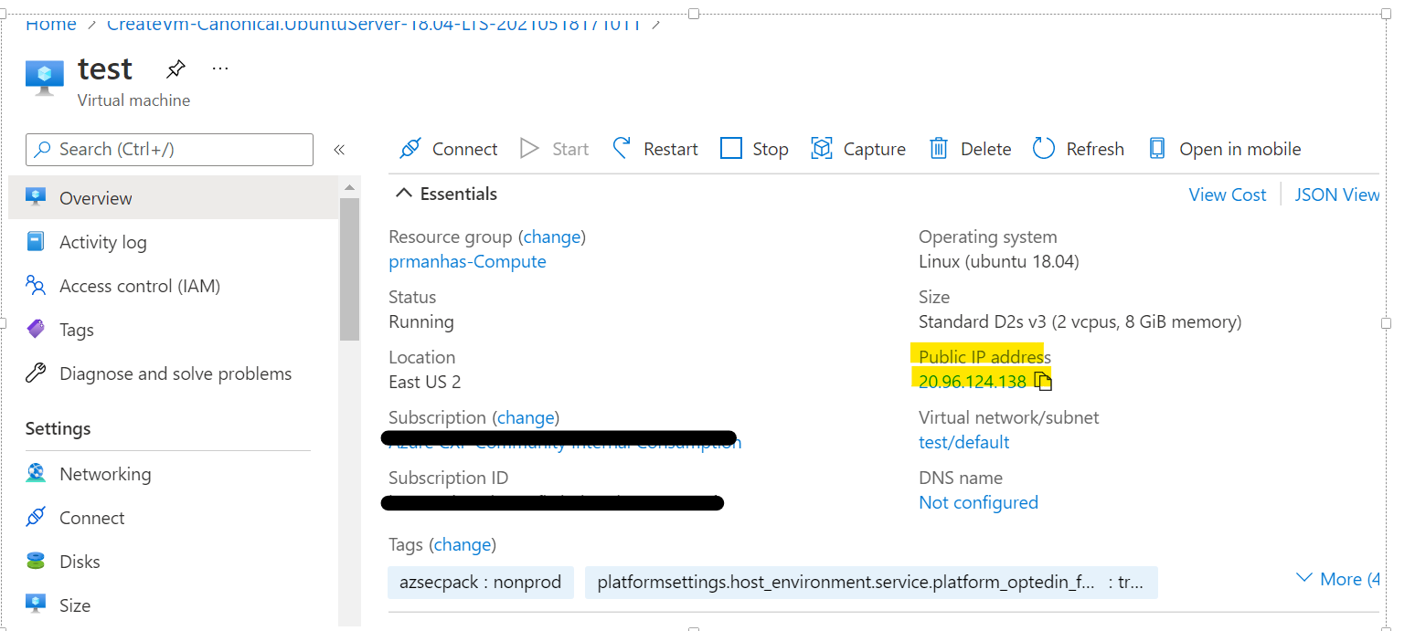This screenshot has height=631, width=1415.
Task: Click the Refresh circular icon
Action: (x=1044, y=149)
